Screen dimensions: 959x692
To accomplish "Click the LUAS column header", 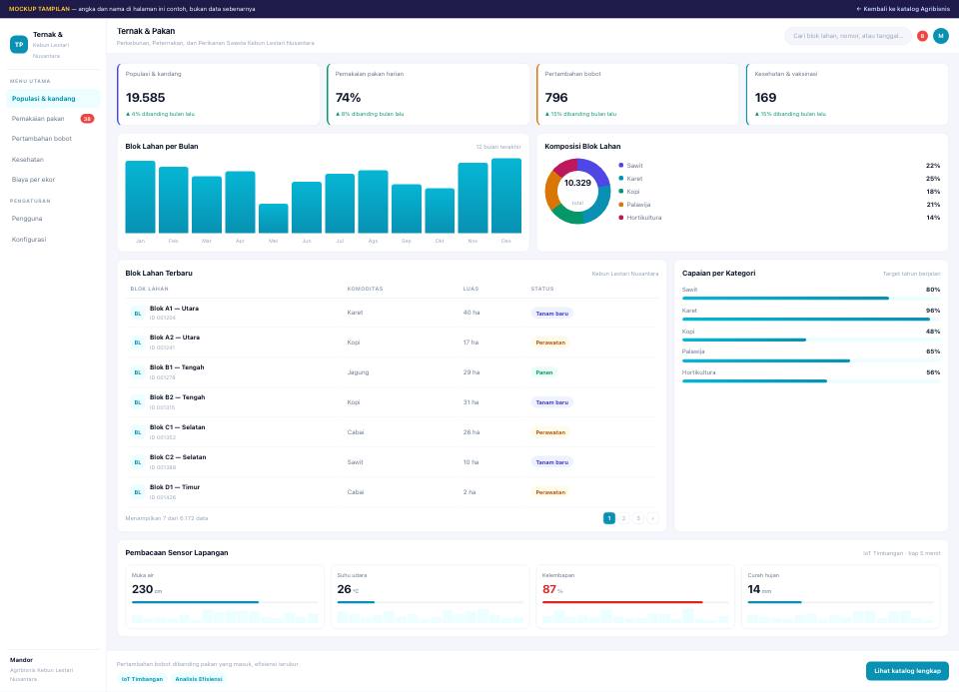I will pyautogui.click(x=471, y=289).
